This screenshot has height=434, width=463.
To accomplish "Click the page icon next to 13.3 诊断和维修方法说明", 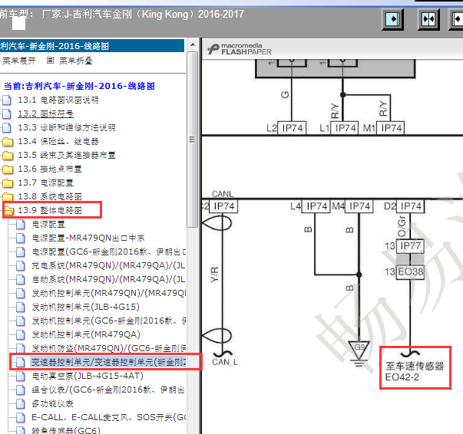I will [x=7, y=127].
